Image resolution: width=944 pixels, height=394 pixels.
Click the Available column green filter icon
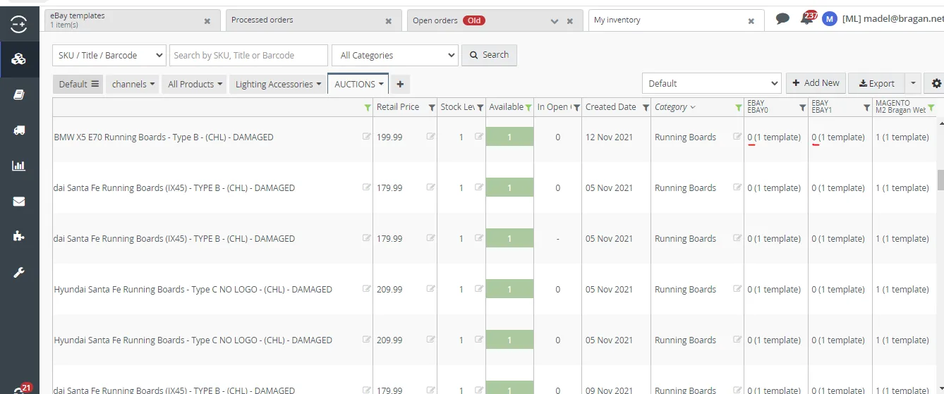[x=528, y=107]
